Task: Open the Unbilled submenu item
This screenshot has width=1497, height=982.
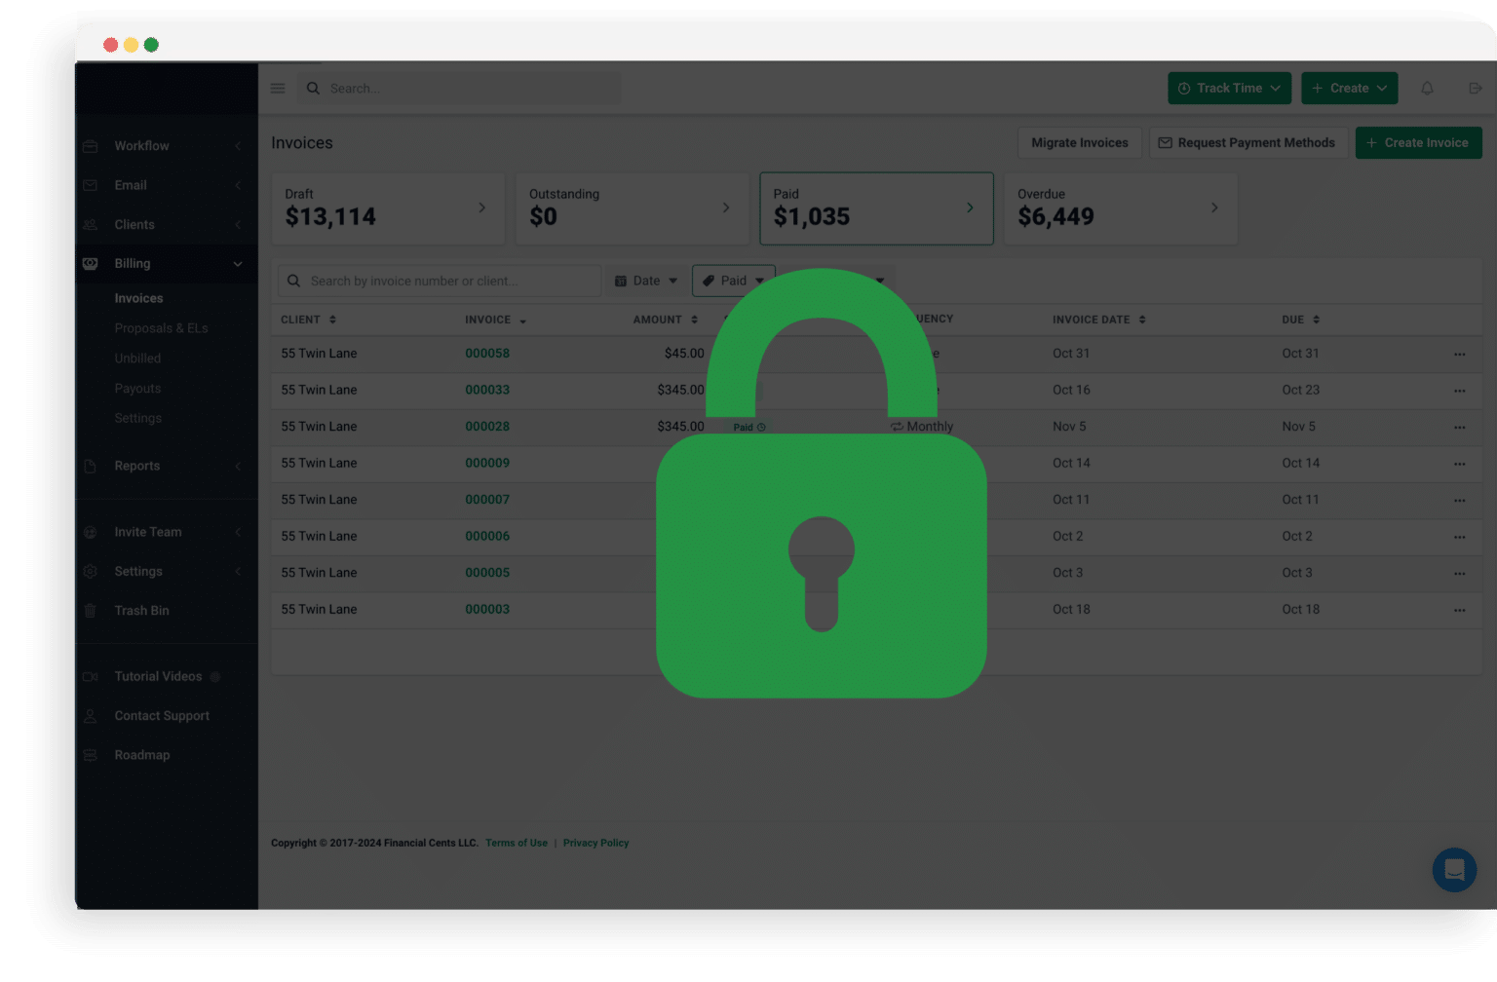Action: [x=137, y=359]
